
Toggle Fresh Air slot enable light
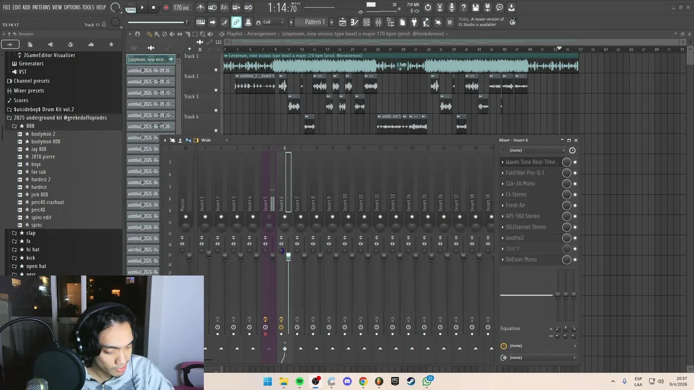click(x=575, y=205)
